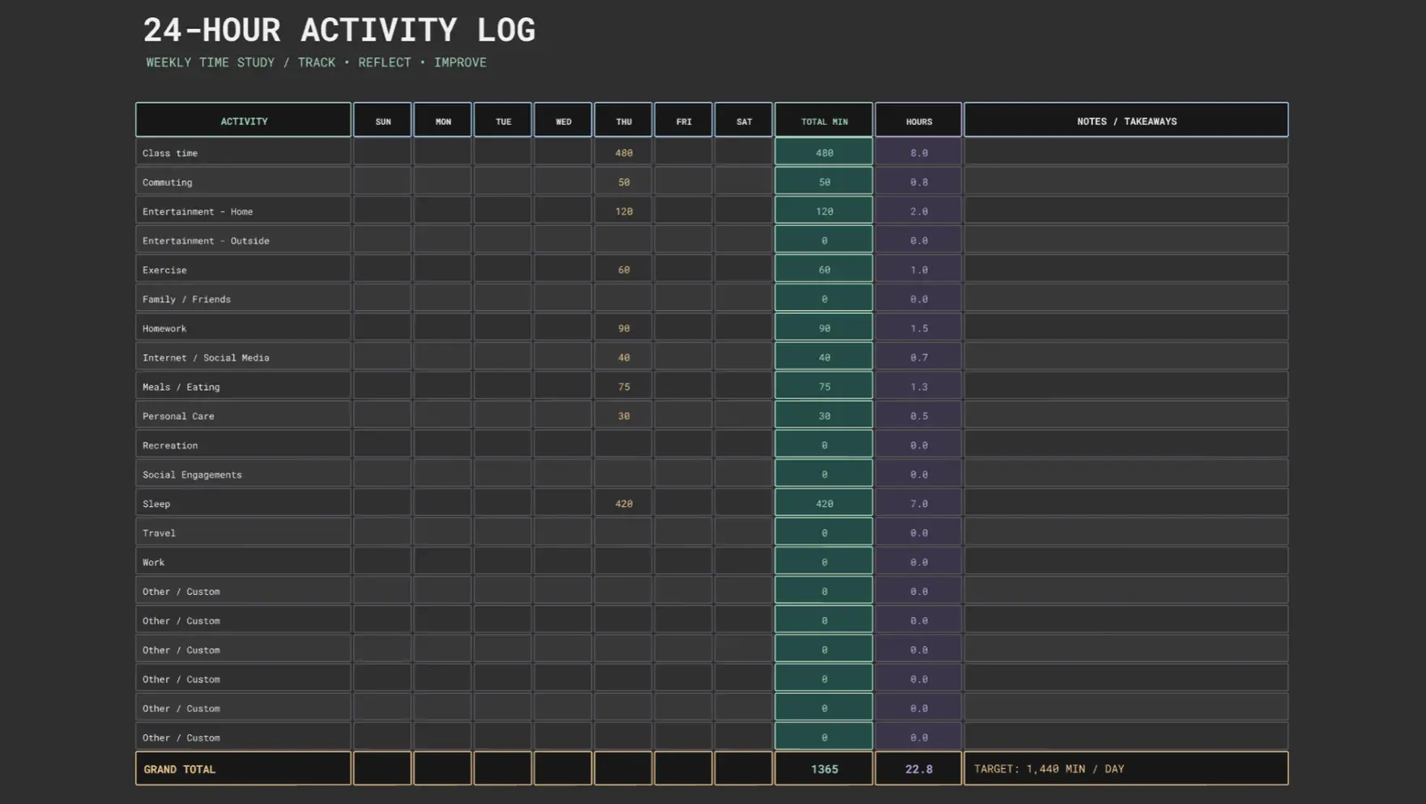
Task: Click grand total hours 22.8
Action: pyautogui.click(x=918, y=768)
